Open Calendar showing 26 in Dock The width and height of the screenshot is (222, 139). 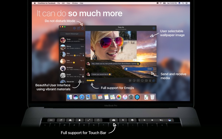coord(100,97)
